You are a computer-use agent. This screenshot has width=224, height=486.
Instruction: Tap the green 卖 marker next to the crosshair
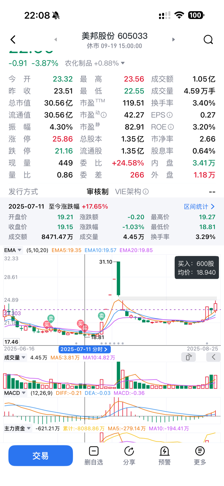pos(101,316)
